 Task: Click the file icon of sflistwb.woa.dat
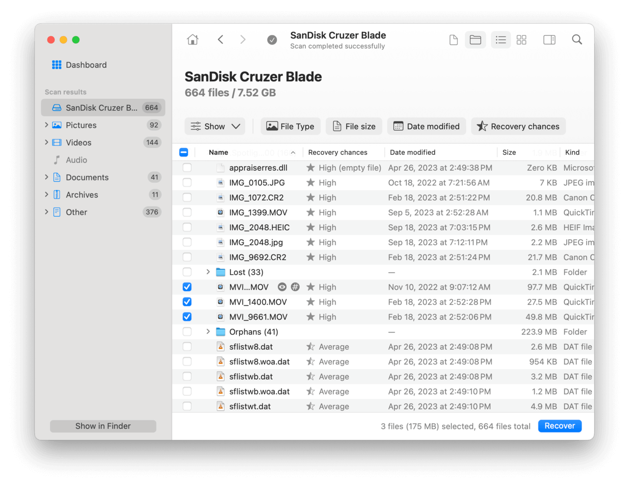(221, 391)
